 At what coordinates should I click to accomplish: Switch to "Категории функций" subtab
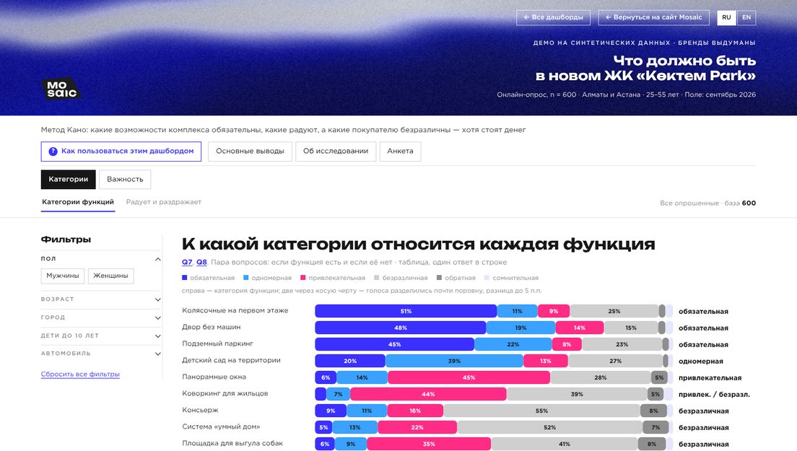pyautogui.click(x=78, y=202)
